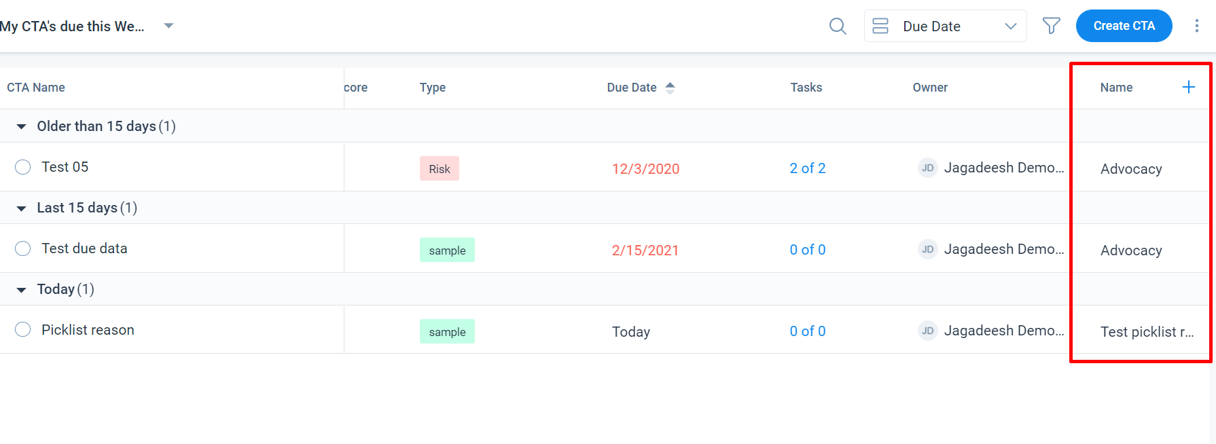Open 0 of 0 tasks for Test due data
Image resolution: width=1216 pixels, height=444 pixels.
pyautogui.click(x=807, y=250)
